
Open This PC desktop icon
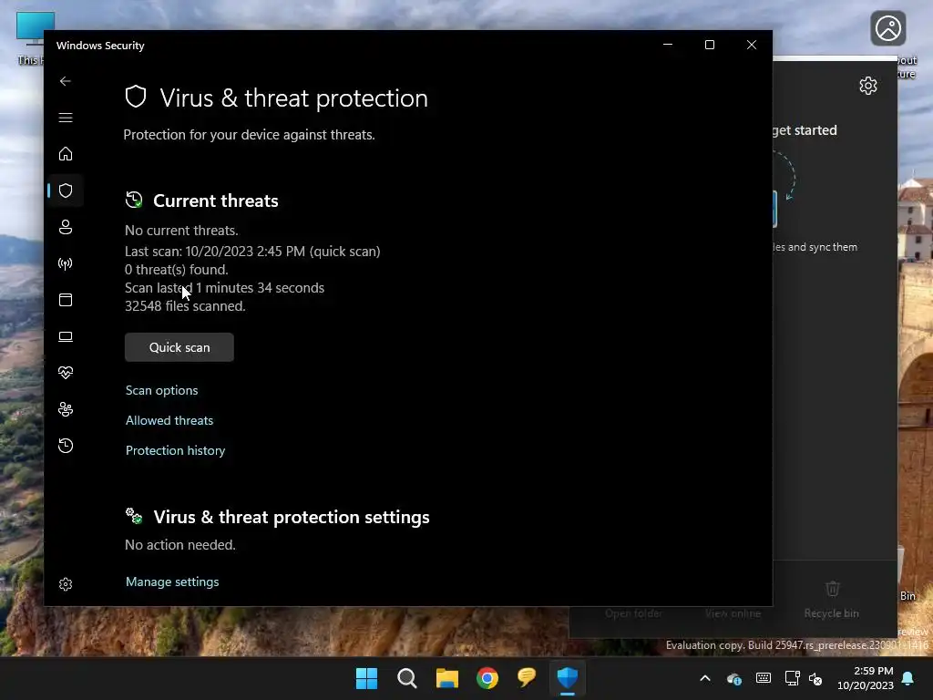[30, 38]
